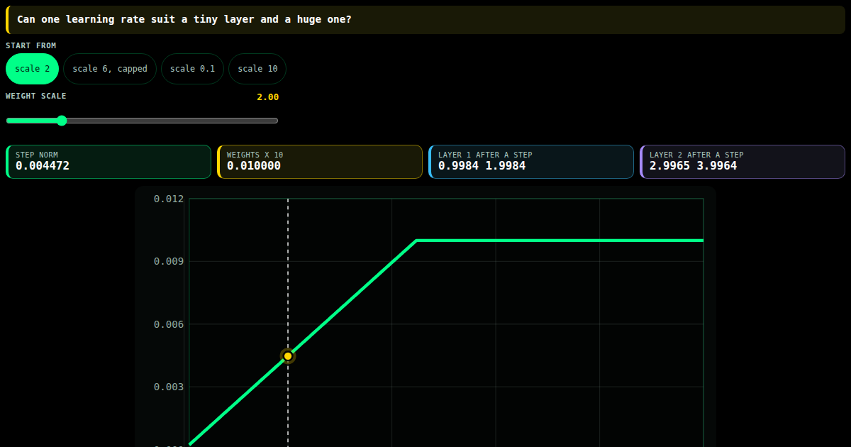Pick the "scale 0.1" starting preset

pos(193,69)
